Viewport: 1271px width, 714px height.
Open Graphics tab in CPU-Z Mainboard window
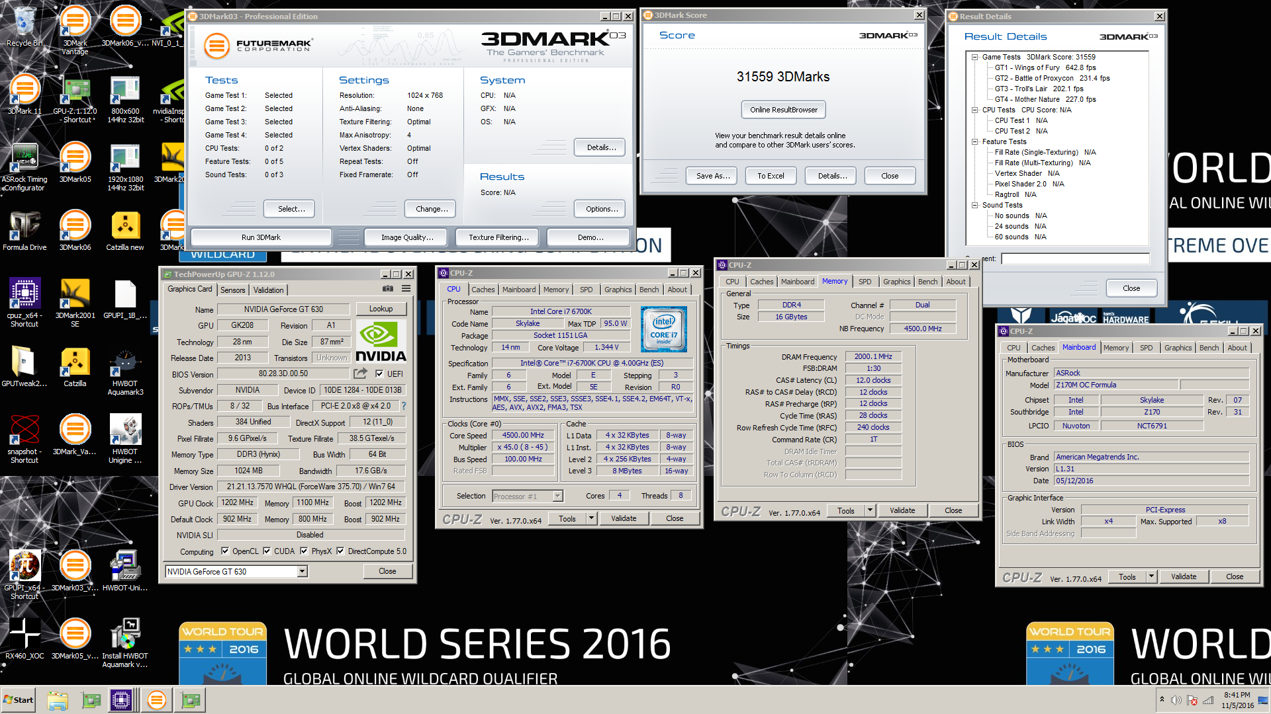point(1178,348)
